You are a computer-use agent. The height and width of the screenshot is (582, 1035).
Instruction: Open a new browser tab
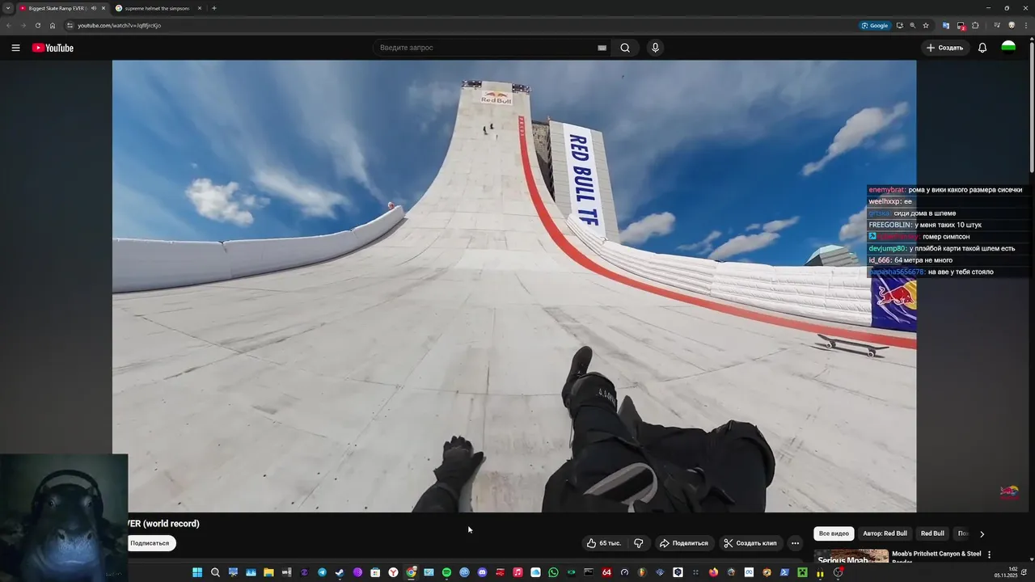[213, 8]
